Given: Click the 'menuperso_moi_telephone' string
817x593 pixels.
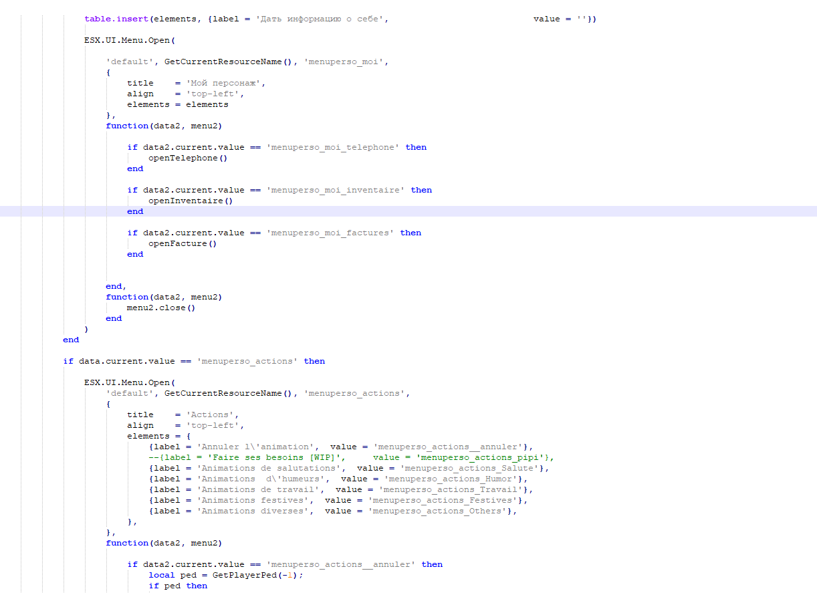Looking at the screenshot, I should pos(333,147).
